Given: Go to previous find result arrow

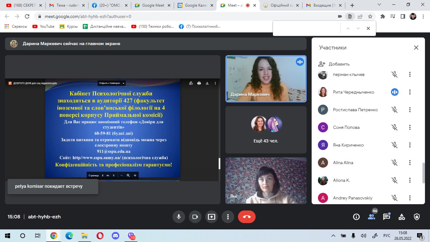Looking at the screenshot, I should pos(348,28).
